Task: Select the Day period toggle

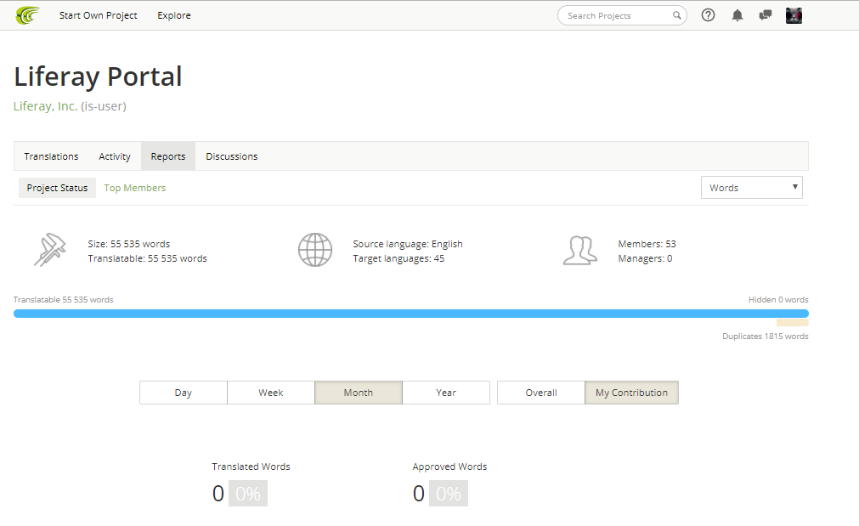Action: (x=183, y=393)
